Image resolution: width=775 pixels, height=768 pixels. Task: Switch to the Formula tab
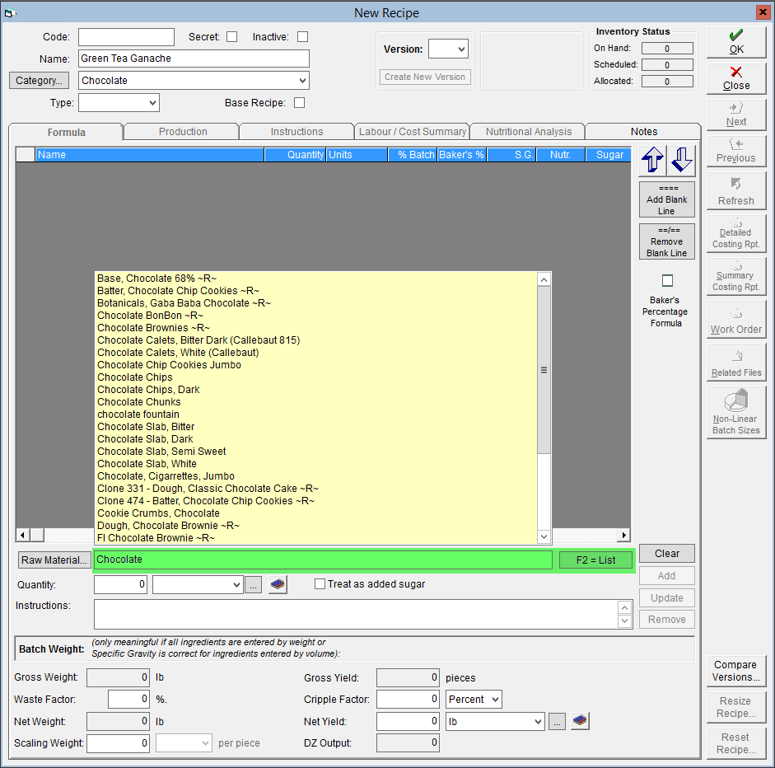coord(66,132)
